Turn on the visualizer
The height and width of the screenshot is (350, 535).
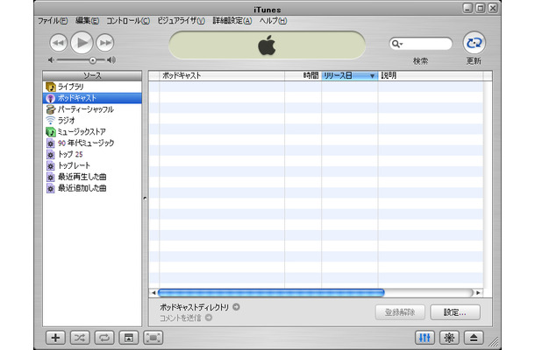449,338
